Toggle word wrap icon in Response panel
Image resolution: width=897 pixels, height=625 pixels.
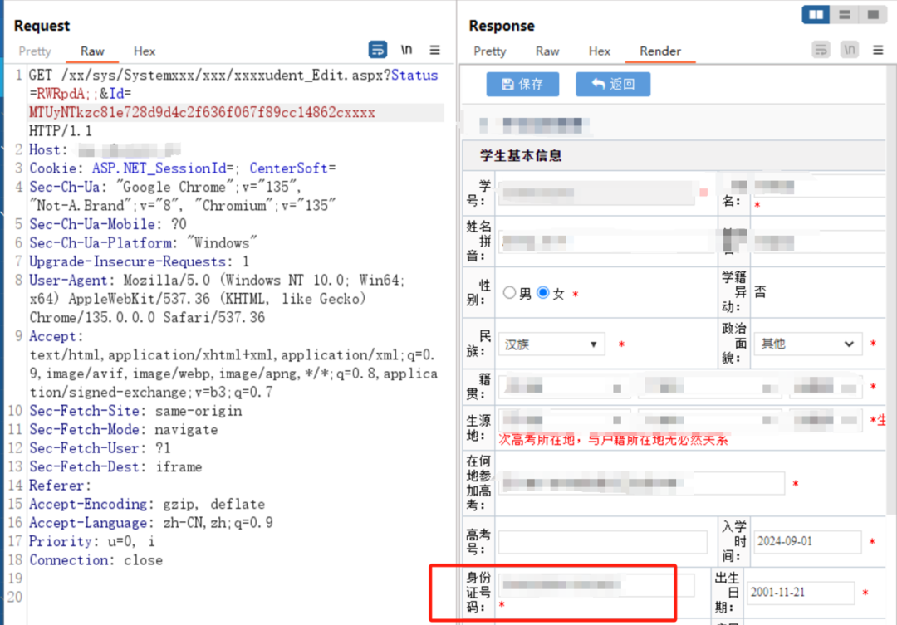pos(821,50)
